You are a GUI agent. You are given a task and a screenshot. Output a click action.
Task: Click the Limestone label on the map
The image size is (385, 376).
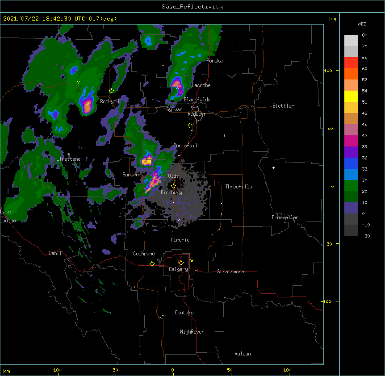pyautogui.click(x=68, y=159)
